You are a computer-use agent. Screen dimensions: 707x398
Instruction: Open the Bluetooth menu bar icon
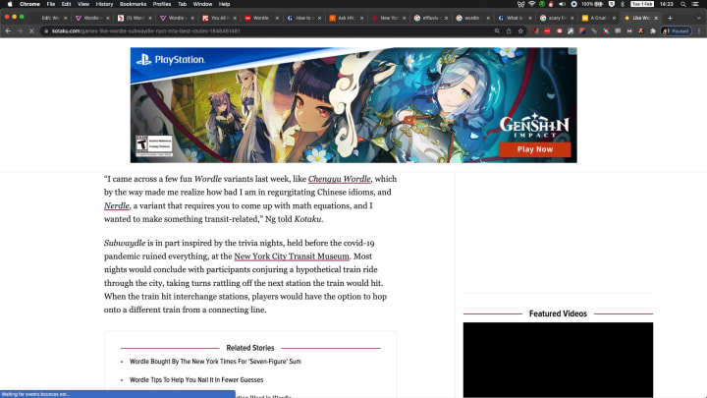click(623, 4)
